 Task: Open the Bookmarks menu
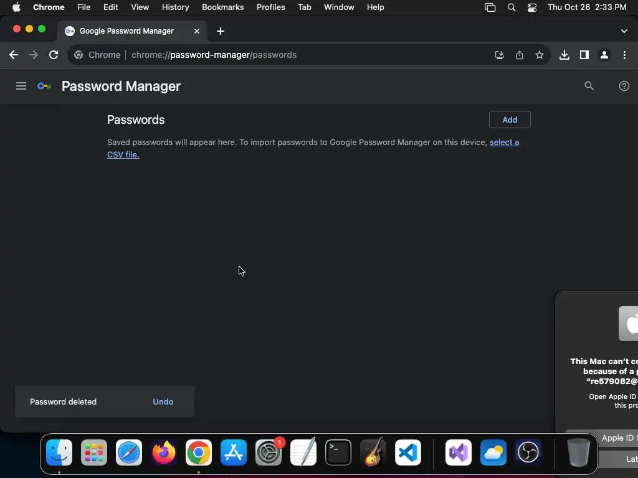tap(222, 7)
